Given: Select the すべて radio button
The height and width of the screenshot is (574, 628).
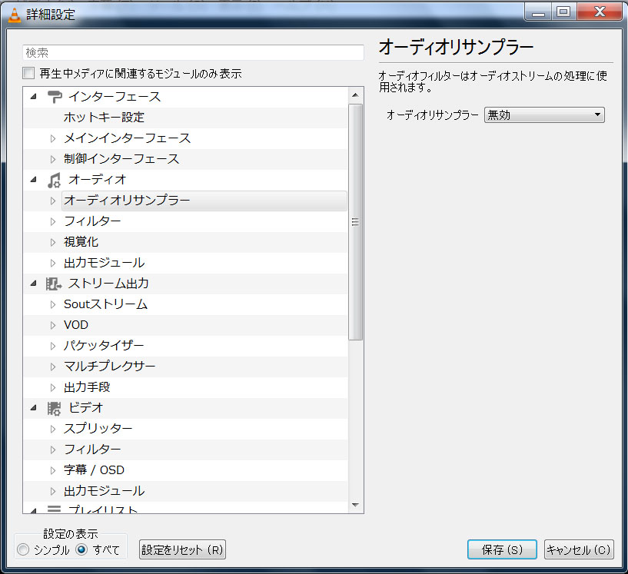Looking at the screenshot, I should point(81,549).
